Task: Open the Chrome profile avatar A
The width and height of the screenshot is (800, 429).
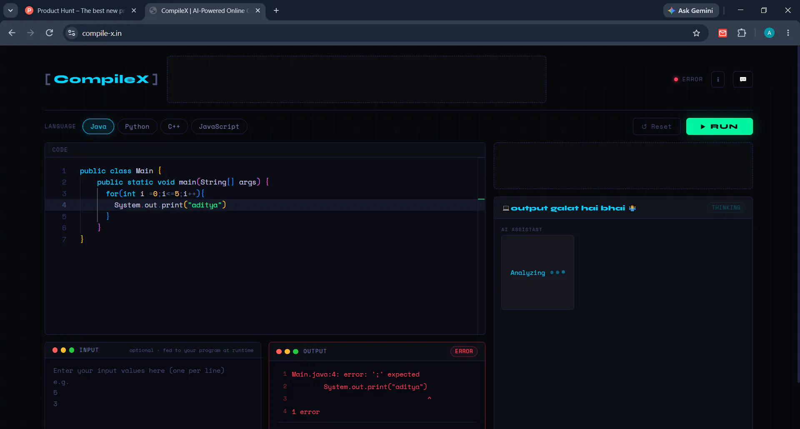Action: [x=769, y=33]
